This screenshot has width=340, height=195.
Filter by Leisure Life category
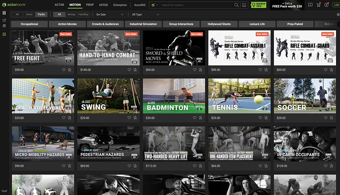click(257, 24)
